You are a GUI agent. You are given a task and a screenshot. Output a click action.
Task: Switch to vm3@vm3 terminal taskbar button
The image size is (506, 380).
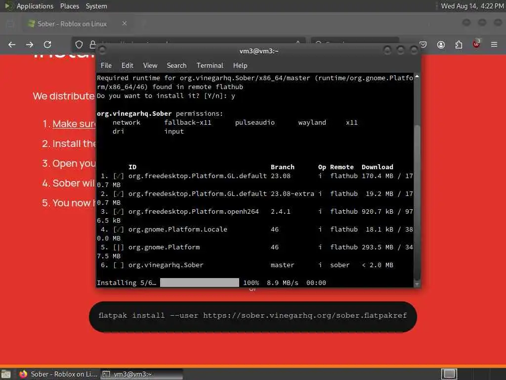(x=141, y=374)
